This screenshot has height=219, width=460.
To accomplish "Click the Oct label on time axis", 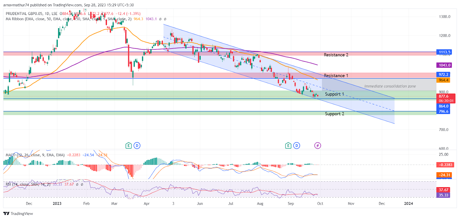I will click(x=320, y=204).
